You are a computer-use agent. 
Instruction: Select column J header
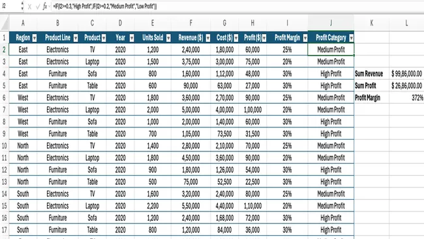[x=331, y=24]
